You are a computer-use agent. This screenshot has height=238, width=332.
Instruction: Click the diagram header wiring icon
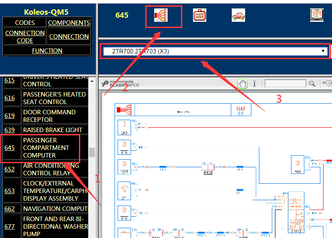(x=125, y=110)
